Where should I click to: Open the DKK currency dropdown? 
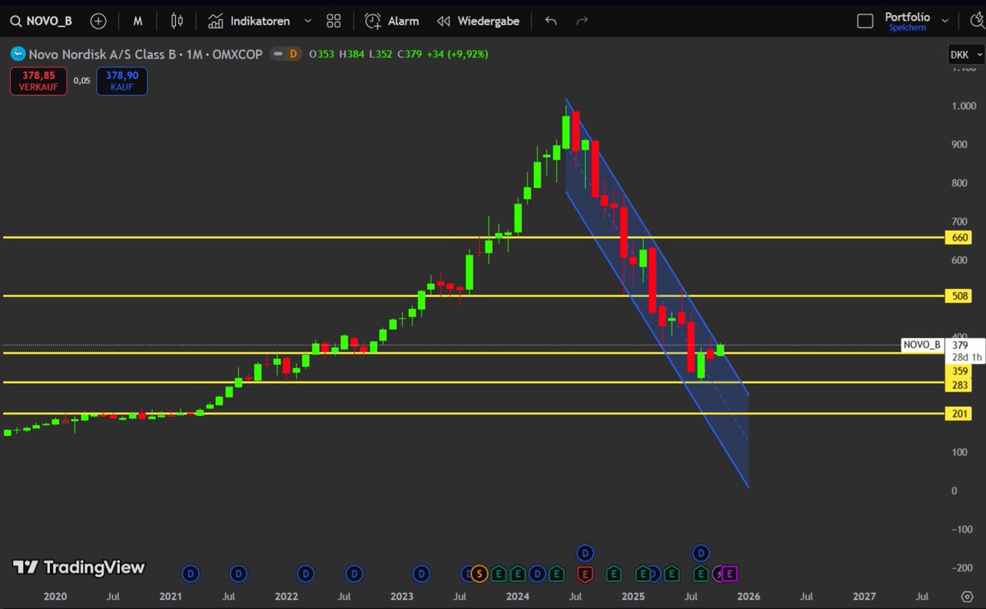coord(965,54)
